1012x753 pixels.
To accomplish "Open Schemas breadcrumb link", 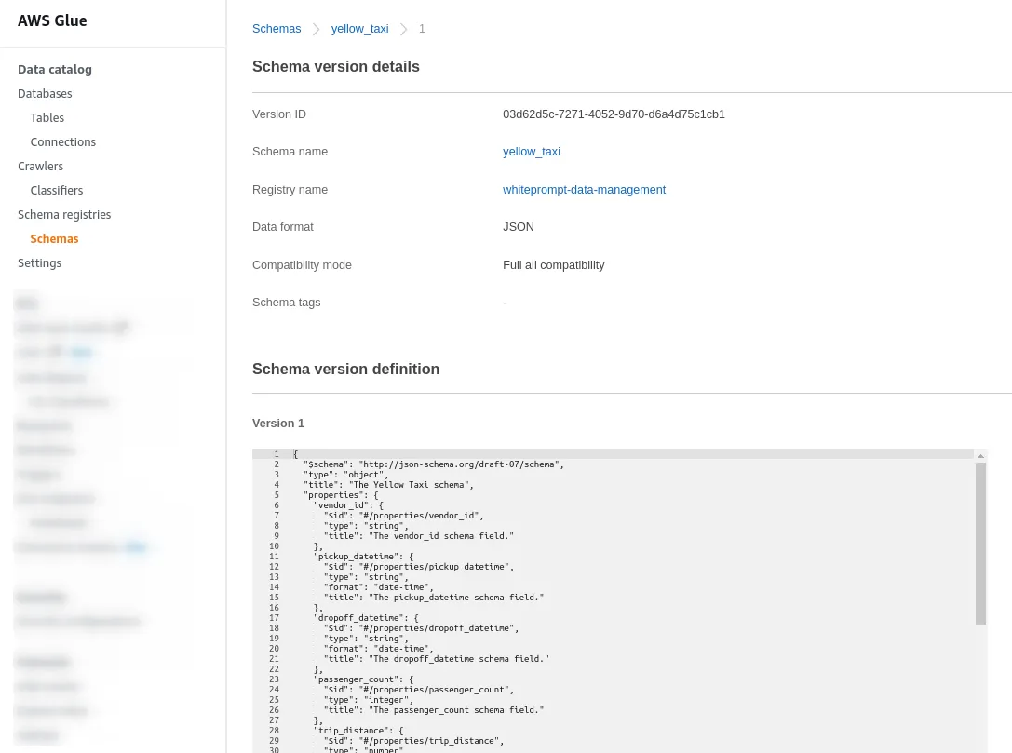I will point(277,29).
